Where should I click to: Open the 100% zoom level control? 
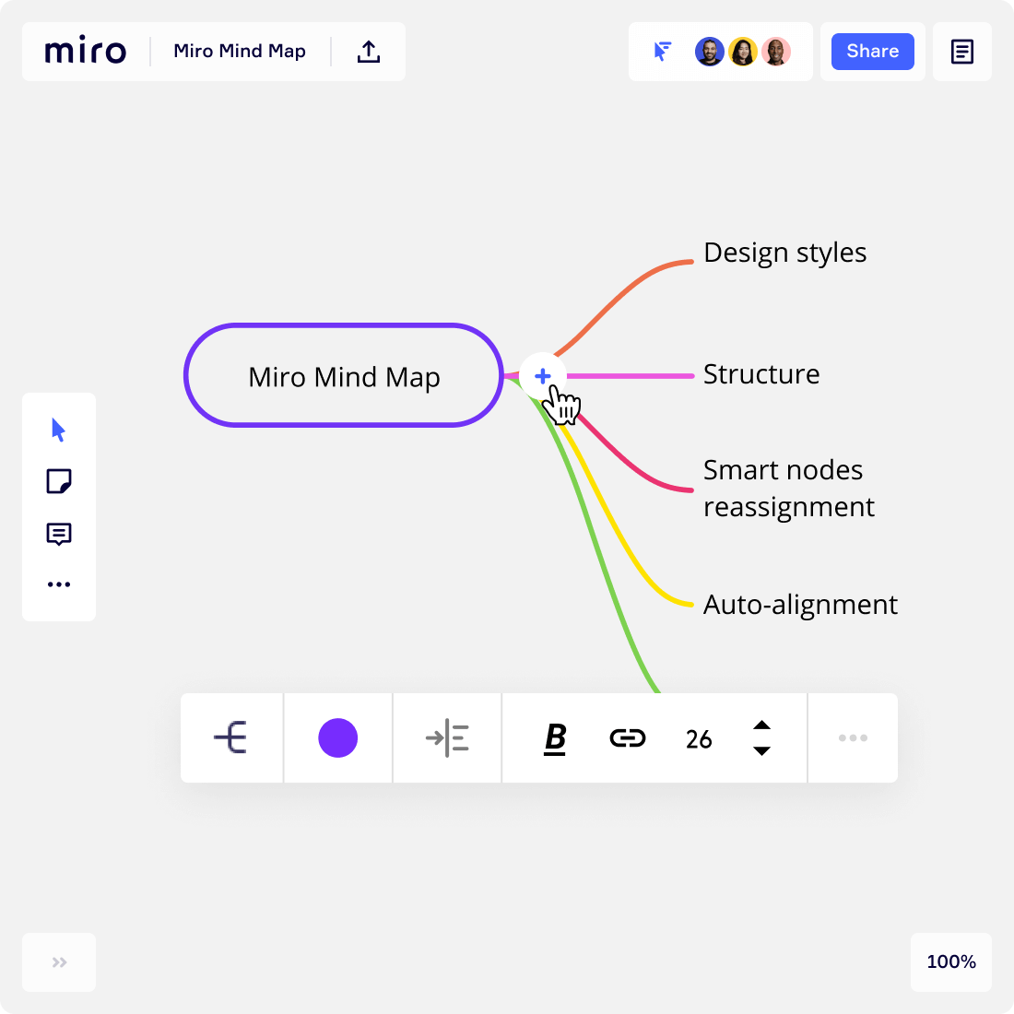(x=951, y=961)
